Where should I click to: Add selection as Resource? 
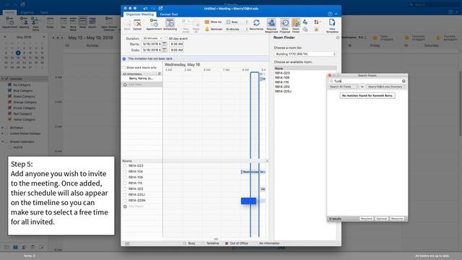(x=397, y=219)
